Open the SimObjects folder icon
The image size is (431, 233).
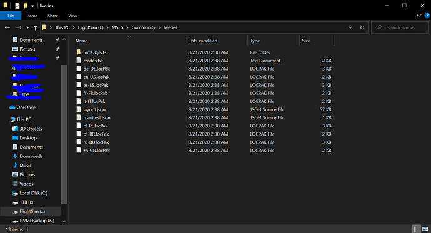point(79,52)
